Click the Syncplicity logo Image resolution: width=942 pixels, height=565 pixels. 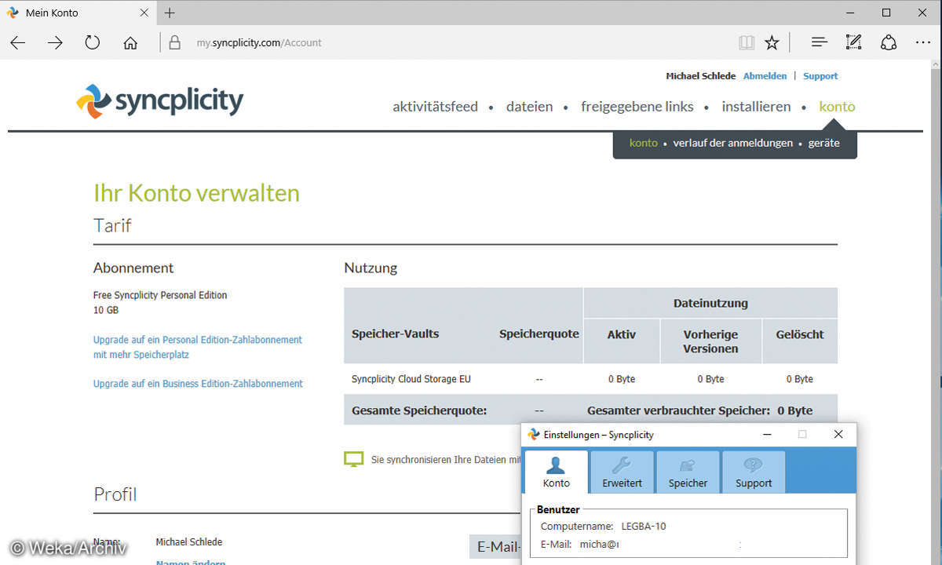[x=159, y=101]
